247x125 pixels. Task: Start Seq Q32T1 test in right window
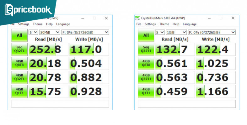tap(146, 49)
